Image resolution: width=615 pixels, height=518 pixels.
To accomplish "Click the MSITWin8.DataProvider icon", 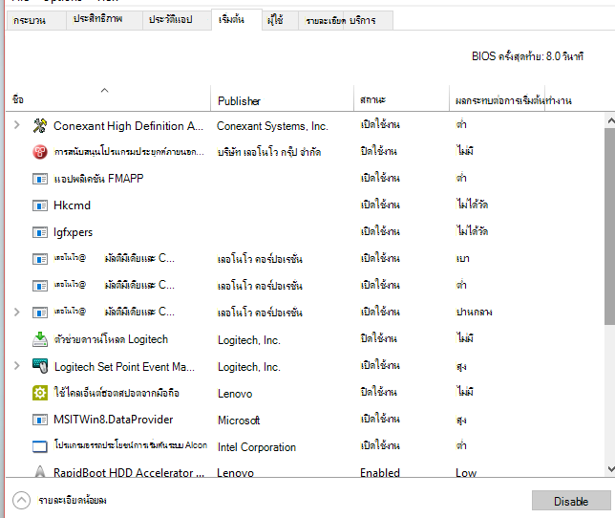I will [x=40, y=420].
